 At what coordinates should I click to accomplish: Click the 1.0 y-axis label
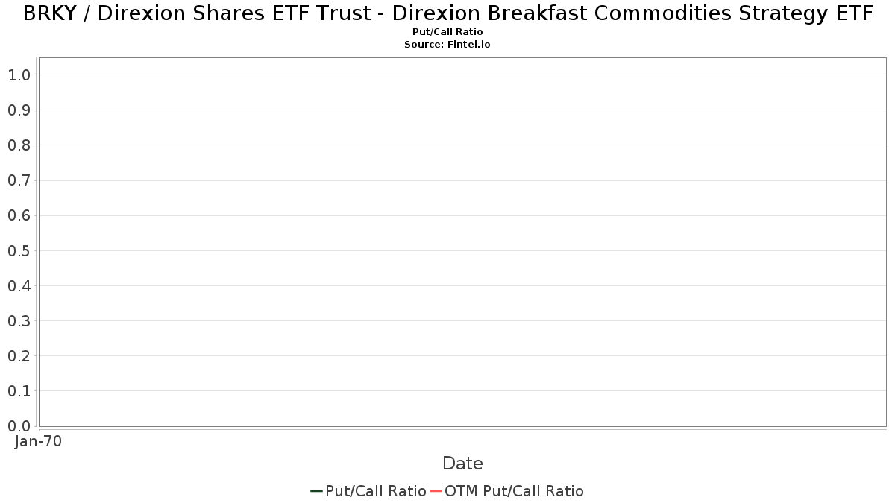pyautogui.click(x=19, y=75)
